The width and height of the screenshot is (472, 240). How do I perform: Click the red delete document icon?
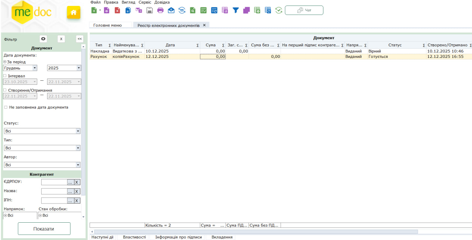point(117,10)
